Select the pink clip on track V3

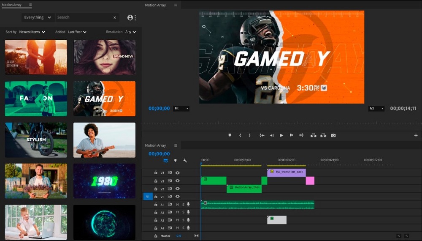[x=310, y=181]
